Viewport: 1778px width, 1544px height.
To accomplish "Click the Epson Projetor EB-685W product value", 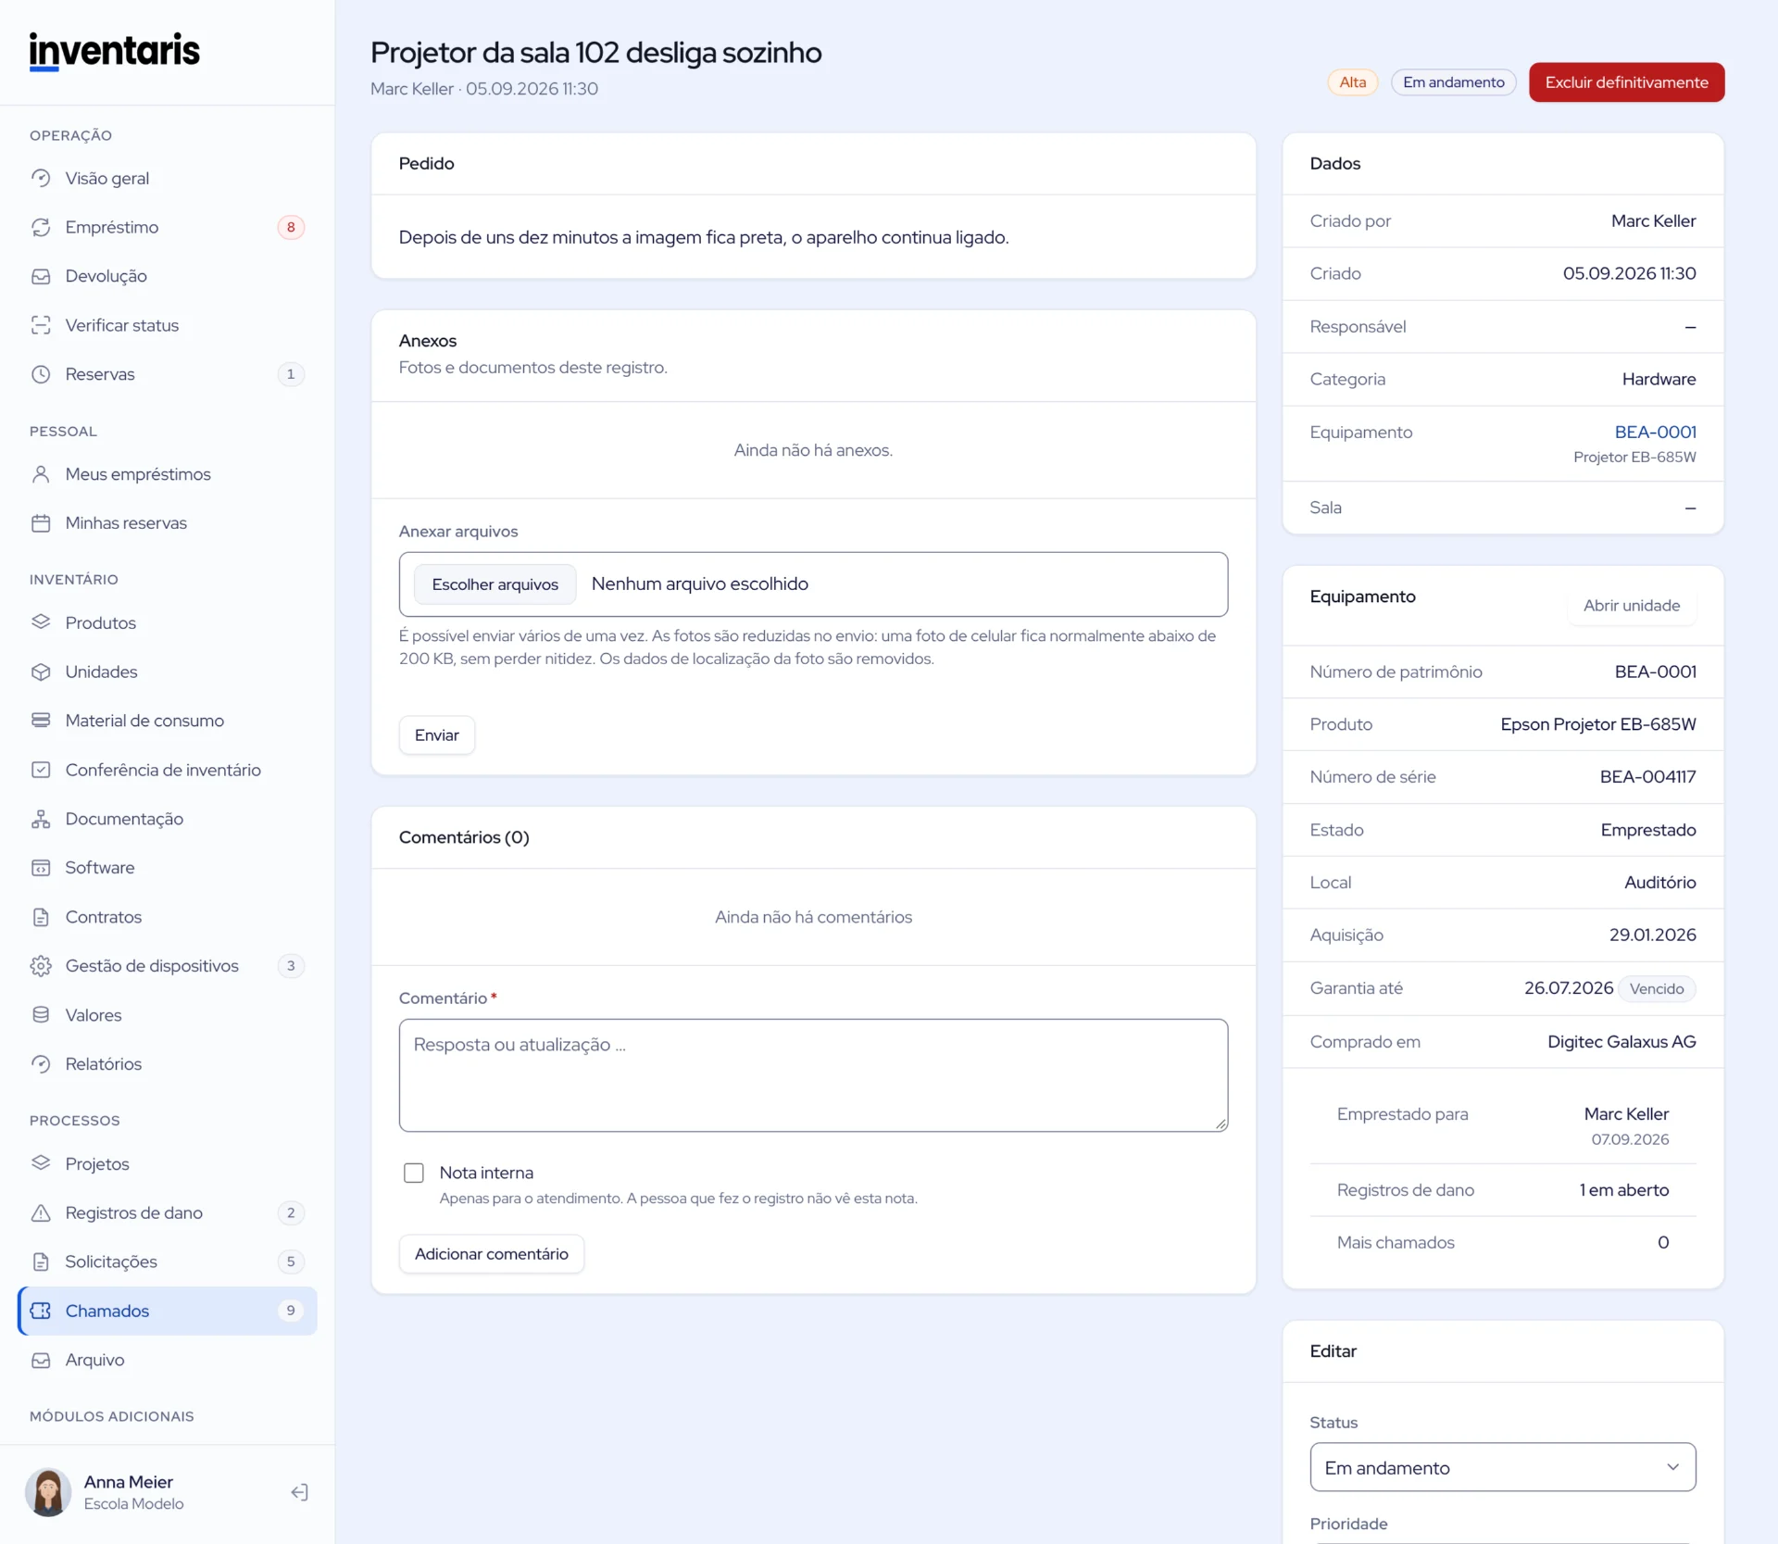I will click(x=1597, y=724).
